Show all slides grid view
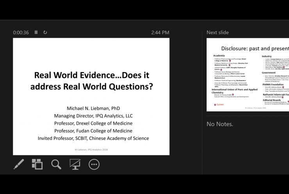This screenshot has height=194, width=289. pos(37,164)
